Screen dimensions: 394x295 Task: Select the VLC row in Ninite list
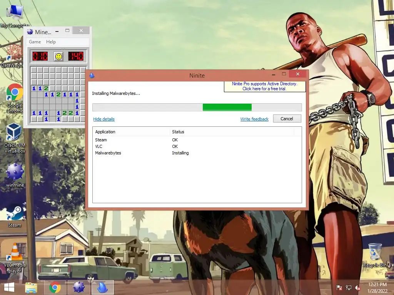(197, 146)
